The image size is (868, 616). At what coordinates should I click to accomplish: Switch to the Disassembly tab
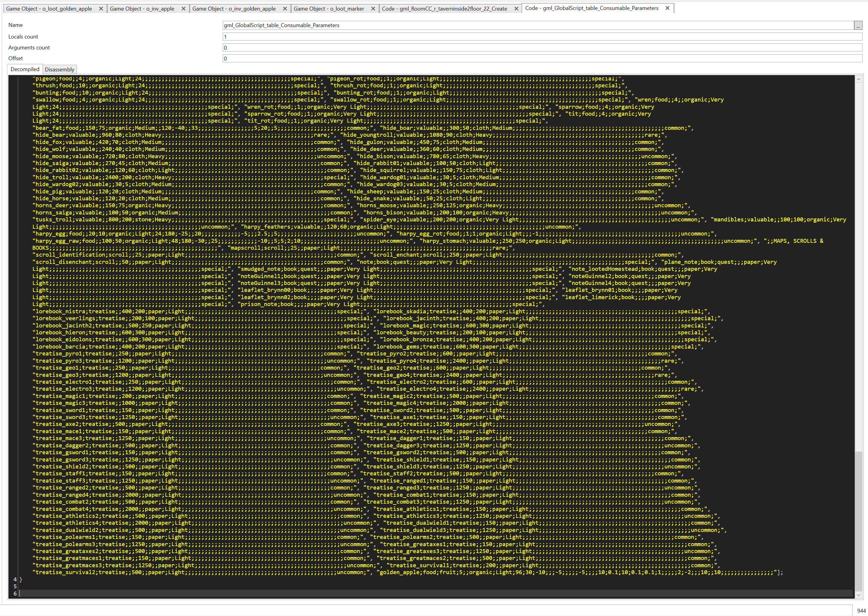(x=60, y=69)
